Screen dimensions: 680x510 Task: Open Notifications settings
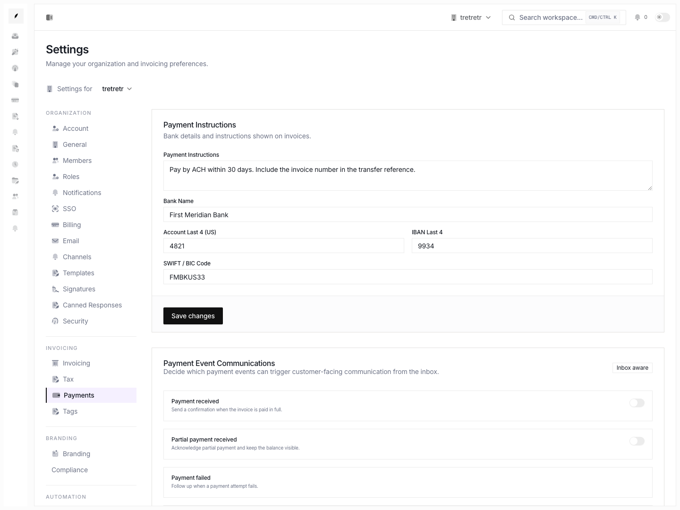click(91, 193)
